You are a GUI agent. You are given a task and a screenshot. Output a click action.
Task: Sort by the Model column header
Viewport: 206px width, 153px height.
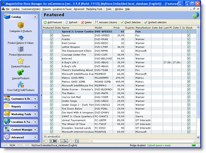point(103,28)
